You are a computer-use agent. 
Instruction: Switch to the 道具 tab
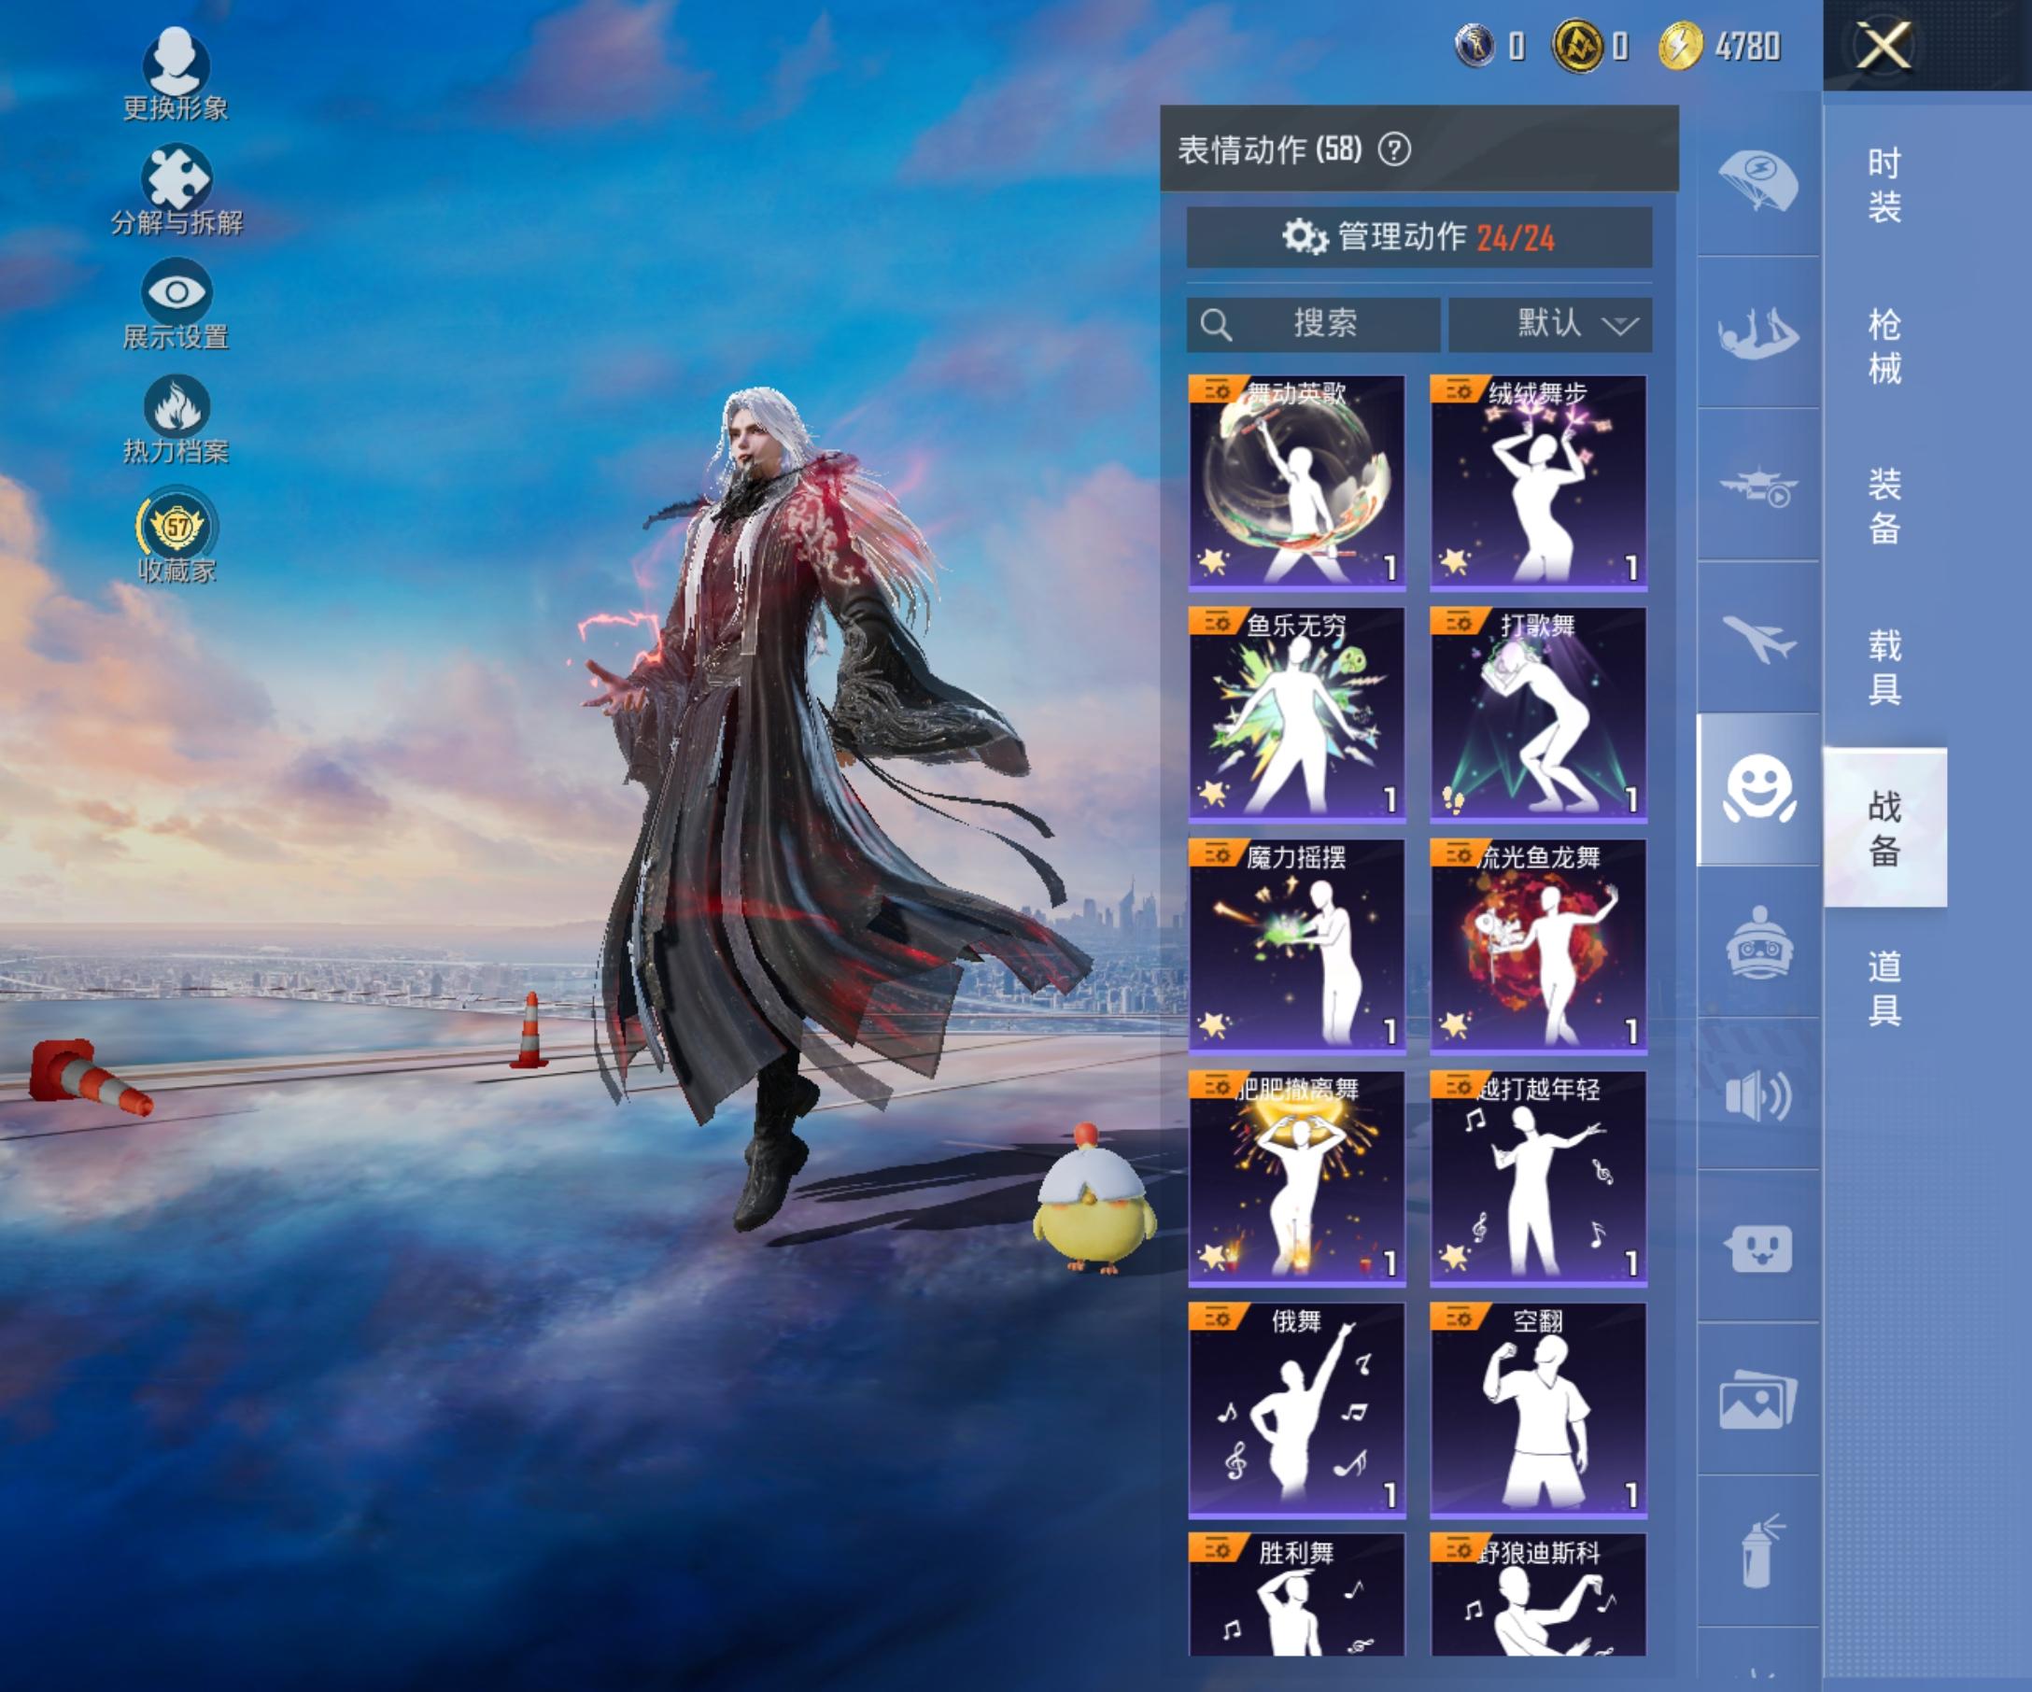1884,988
